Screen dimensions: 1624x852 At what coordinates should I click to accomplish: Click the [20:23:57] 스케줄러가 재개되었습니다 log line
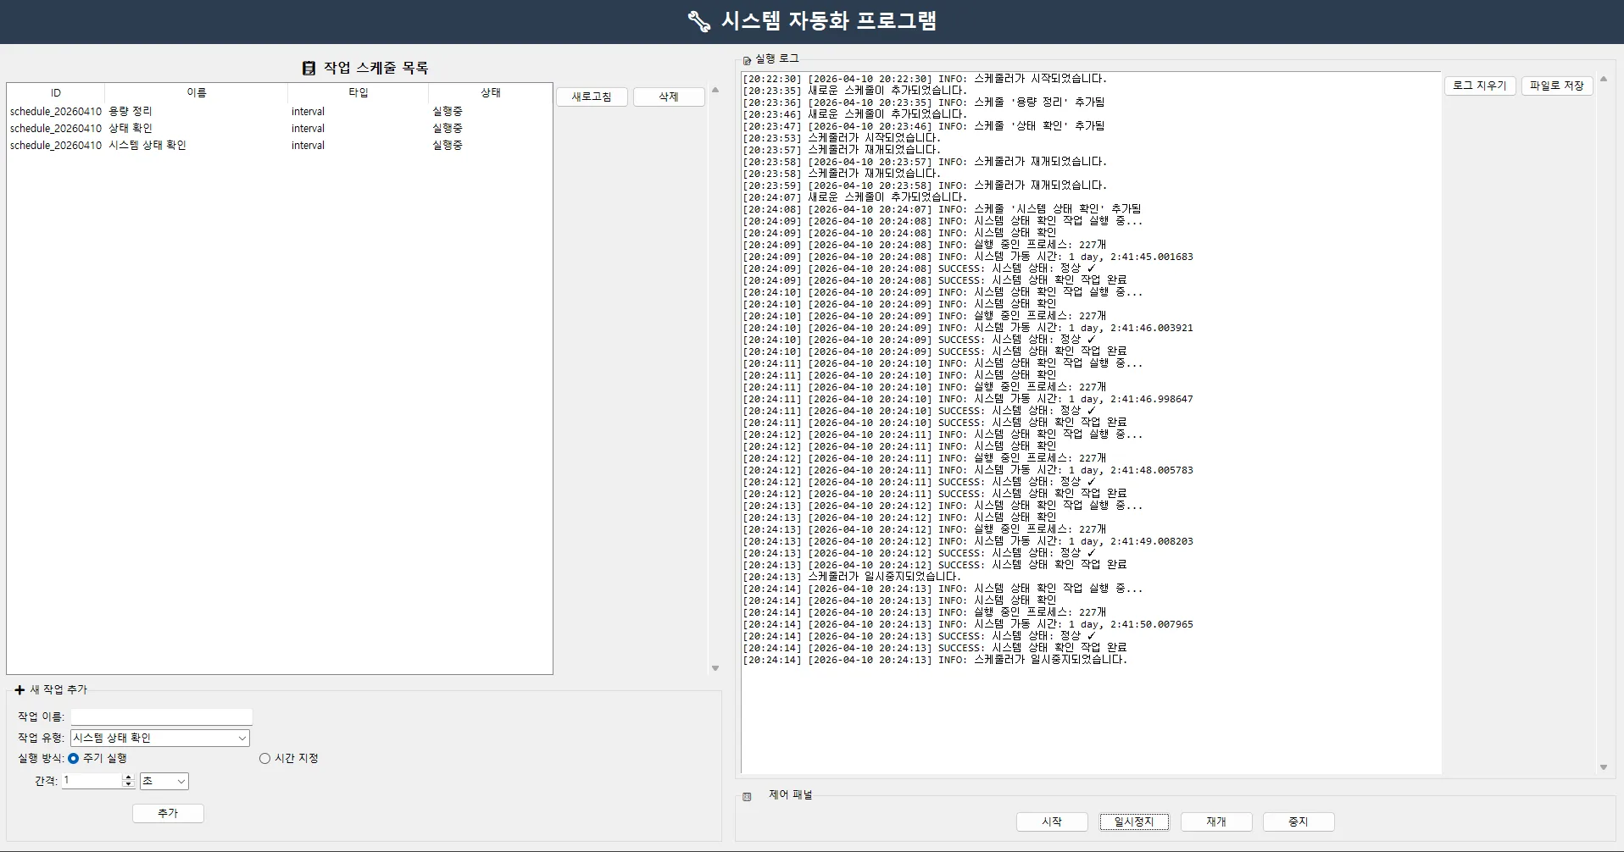pyautogui.click(x=842, y=150)
